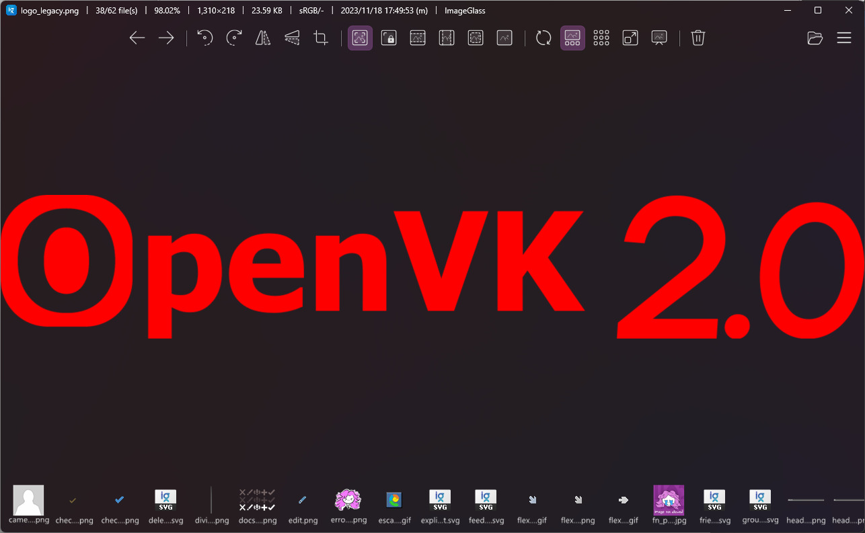Click the 23.59 KB file size

pos(267,11)
